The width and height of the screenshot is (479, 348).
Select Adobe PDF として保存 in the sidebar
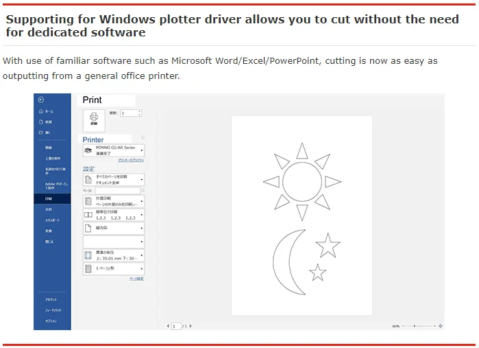point(56,186)
